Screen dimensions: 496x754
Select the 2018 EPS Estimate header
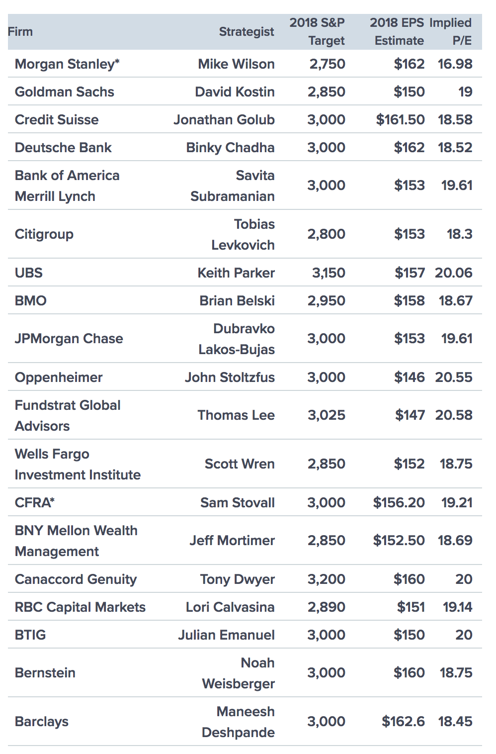[397, 32]
